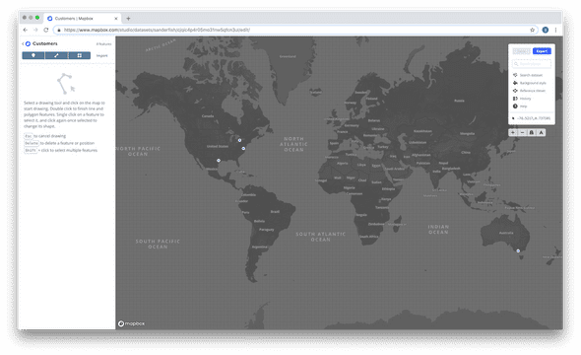Focus the search places input field
The image size is (581, 355).
tap(532, 64)
